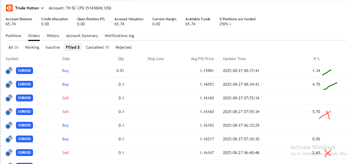Viewport: 347px width, 164px height.
Task: Click the EURUSD flag icon in the 1.16193 row
Action: 9,125
